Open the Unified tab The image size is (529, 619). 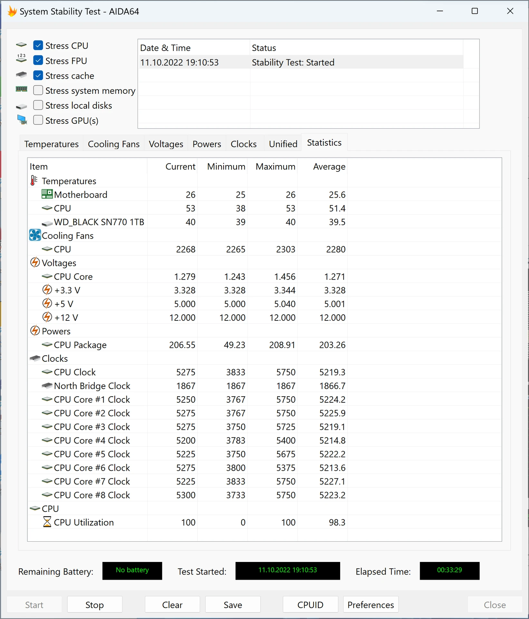coord(283,144)
